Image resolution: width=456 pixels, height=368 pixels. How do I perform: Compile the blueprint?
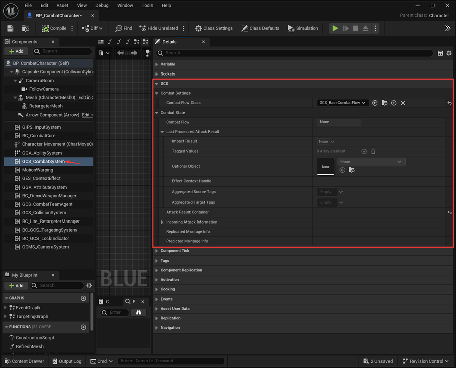tap(54, 28)
